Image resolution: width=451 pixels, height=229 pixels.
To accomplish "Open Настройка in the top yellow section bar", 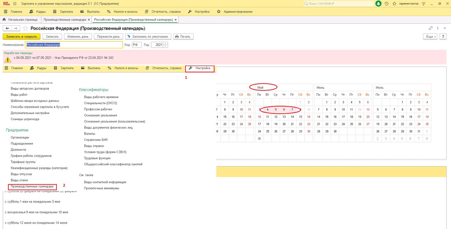I will 200,12.
